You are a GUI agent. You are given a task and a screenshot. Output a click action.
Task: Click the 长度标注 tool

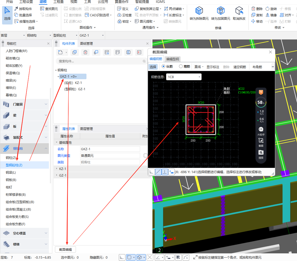(174, 15)
